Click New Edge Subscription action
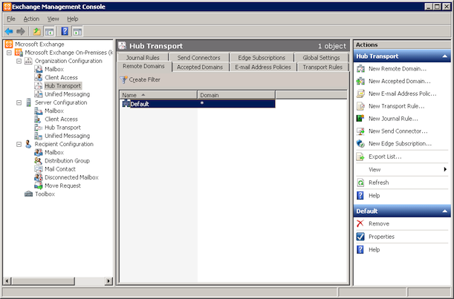 tap(402, 144)
